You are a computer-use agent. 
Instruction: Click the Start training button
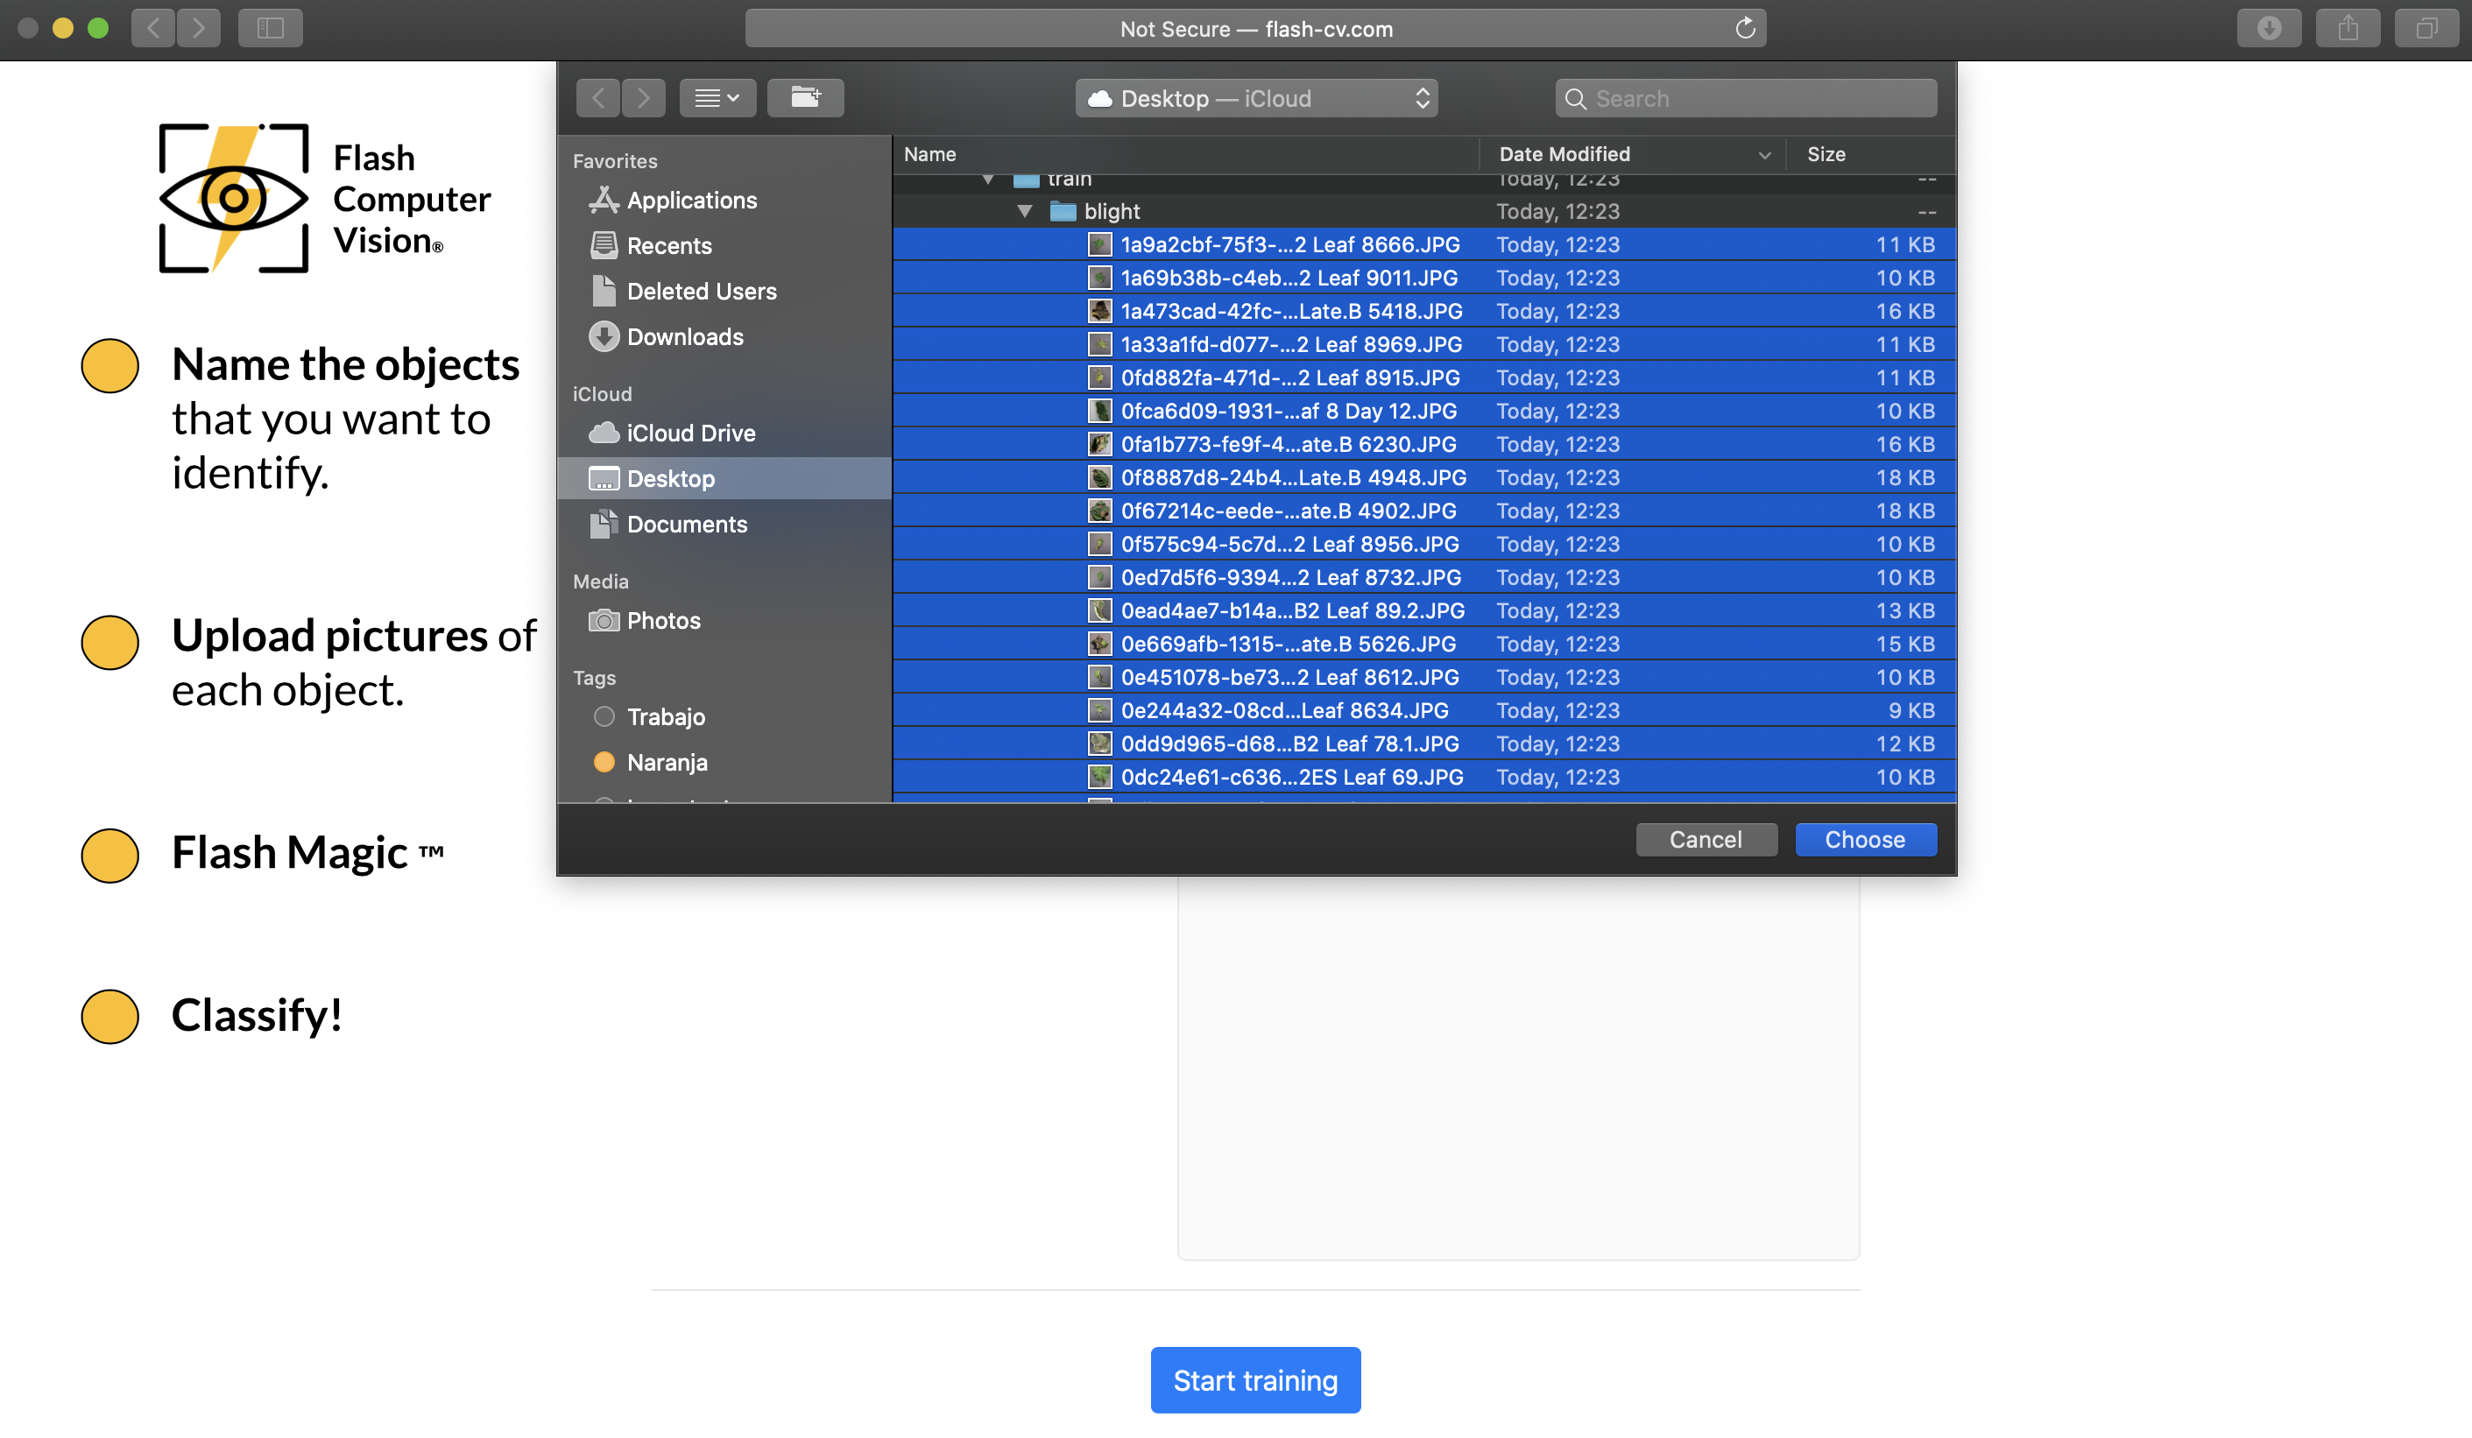point(1254,1379)
